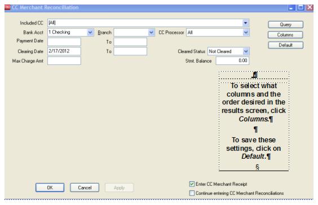Select the Payment Date To field

130,42
